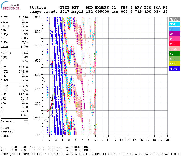The height and width of the screenshot is (156, 182).
Task: Click the 500 km height axis label
Action: (38, 75)
